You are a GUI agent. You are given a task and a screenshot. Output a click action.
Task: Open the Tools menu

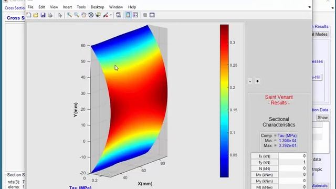click(81, 7)
